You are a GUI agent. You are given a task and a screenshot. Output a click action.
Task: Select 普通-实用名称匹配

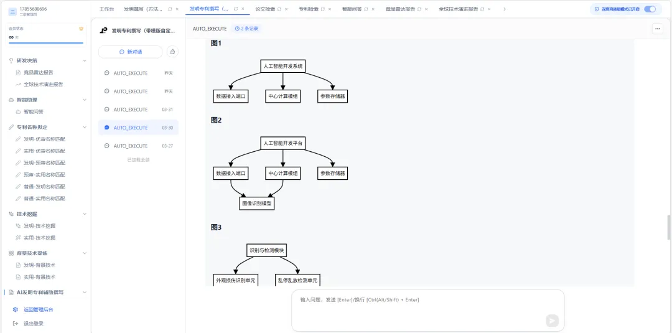[x=45, y=199]
